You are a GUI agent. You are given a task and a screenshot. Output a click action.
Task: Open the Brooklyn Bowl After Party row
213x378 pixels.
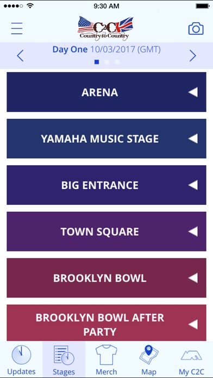(x=106, y=323)
